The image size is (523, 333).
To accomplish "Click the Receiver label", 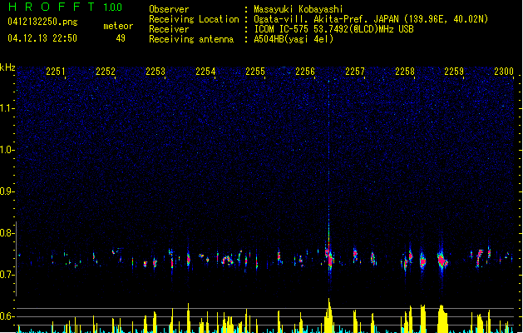I will [169, 29].
